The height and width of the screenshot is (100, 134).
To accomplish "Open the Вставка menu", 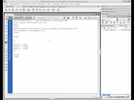I will 34,4.
